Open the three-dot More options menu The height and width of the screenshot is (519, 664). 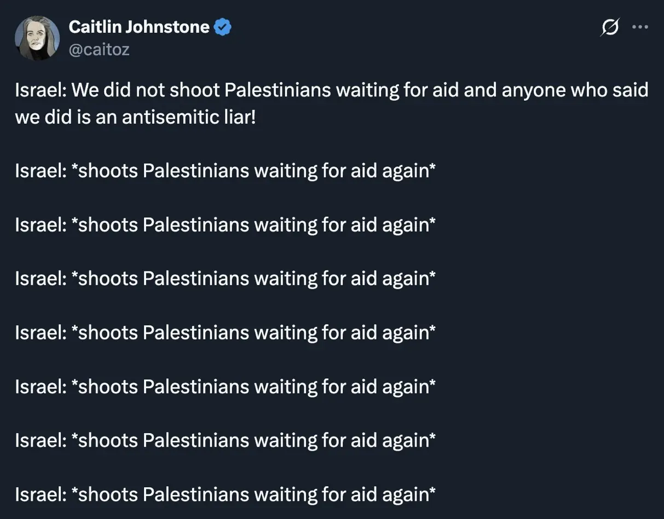(639, 27)
